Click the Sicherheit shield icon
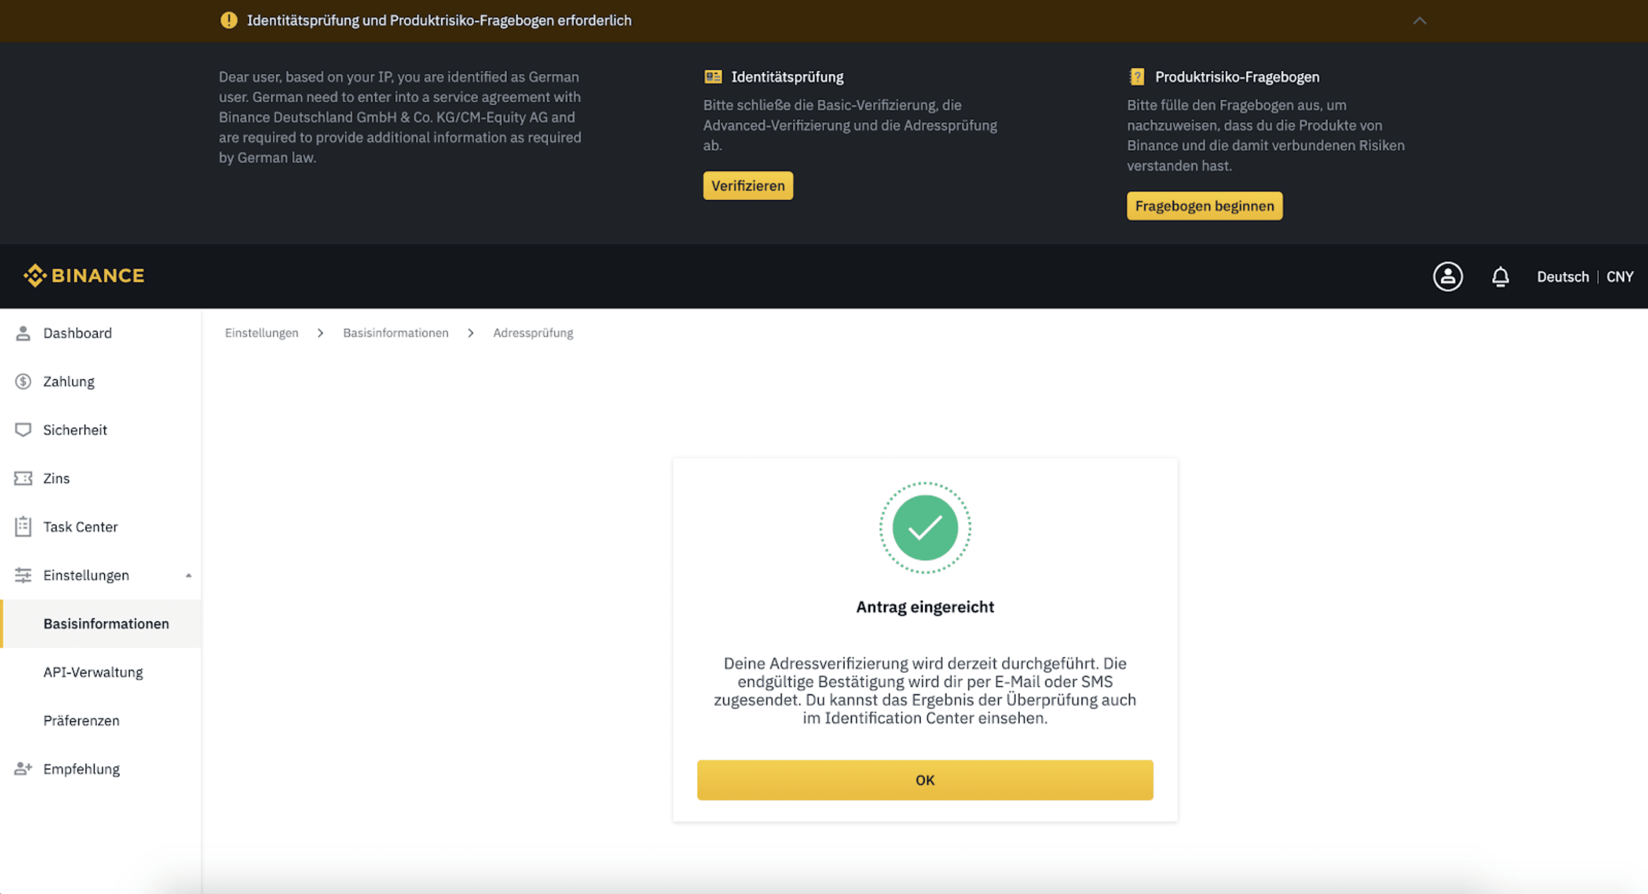 [23, 430]
